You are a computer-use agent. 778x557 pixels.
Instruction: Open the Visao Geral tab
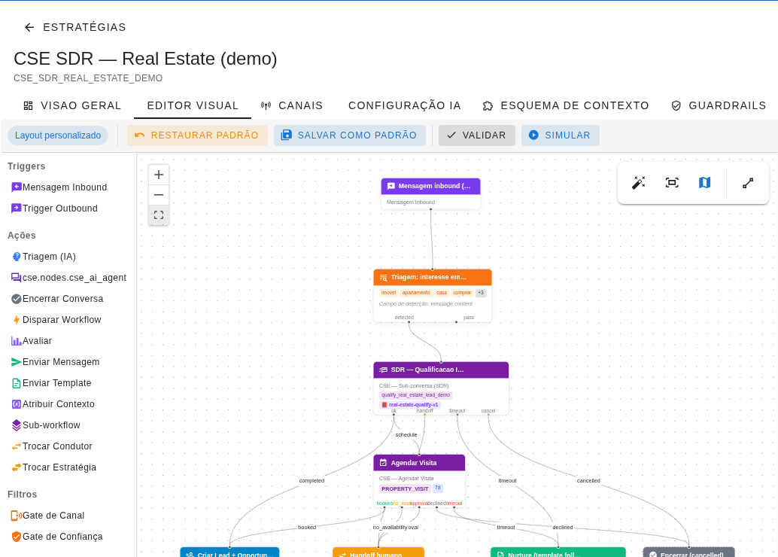pos(72,105)
